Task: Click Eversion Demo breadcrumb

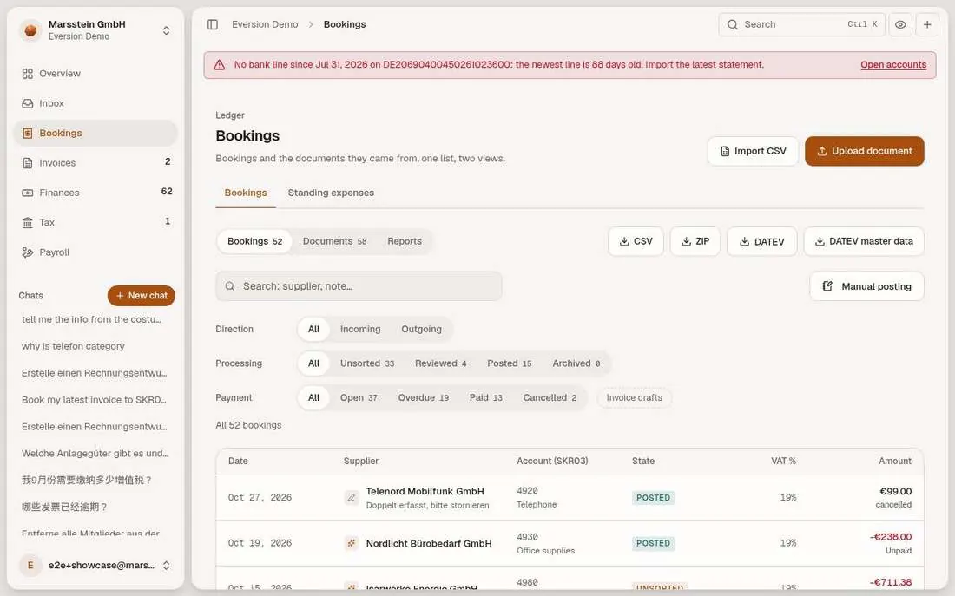Action: pyautogui.click(x=265, y=24)
